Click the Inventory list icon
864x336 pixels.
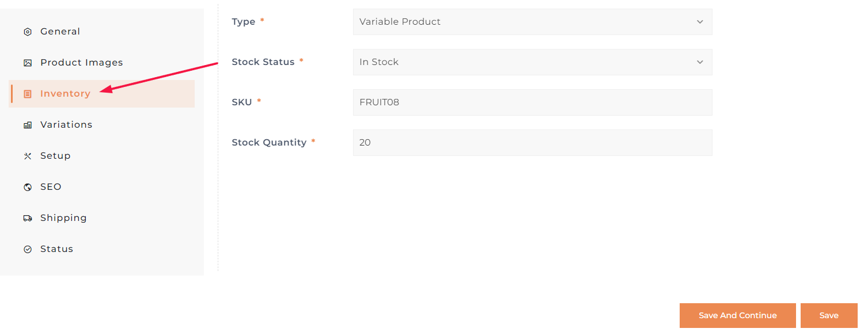tap(28, 94)
